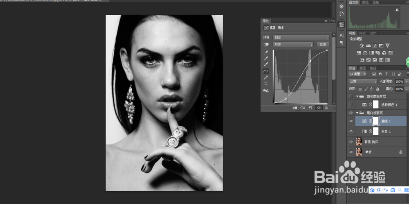Add a Threshold adjustment
The width and height of the screenshot is (409, 204).
click(375, 60)
